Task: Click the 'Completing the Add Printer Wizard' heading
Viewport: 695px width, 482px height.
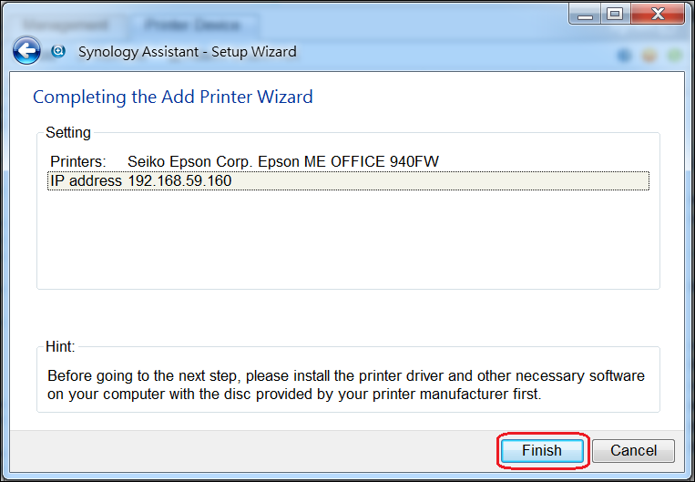Action: pyautogui.click(x=173, y=97)
